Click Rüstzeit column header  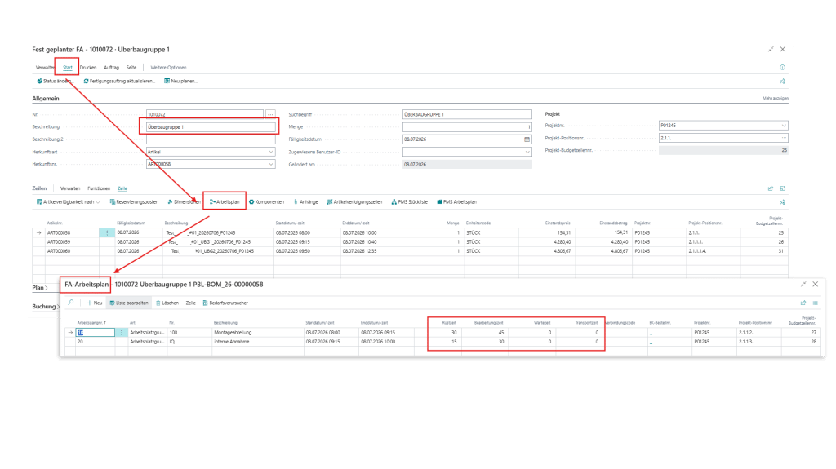449,323
